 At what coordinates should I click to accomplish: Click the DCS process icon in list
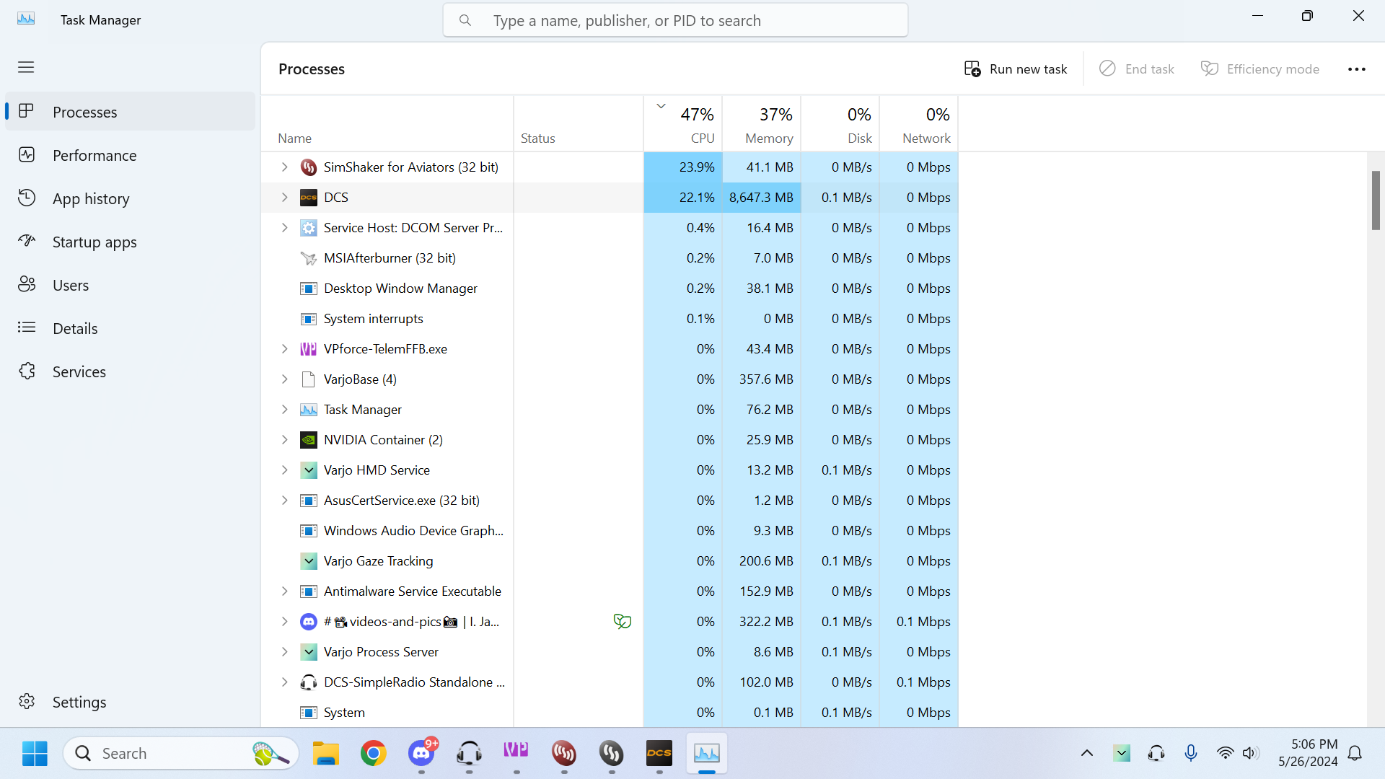(x=309, y=198)
